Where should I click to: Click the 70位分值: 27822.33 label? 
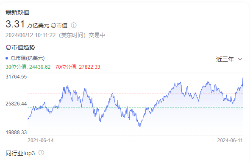tap(78, 67)
